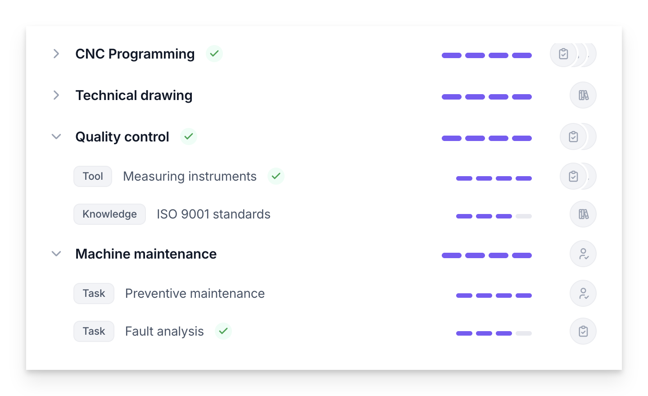Click the green checkmark by Measuring instruments
648x396 pixels.
[x=276, y=176]
